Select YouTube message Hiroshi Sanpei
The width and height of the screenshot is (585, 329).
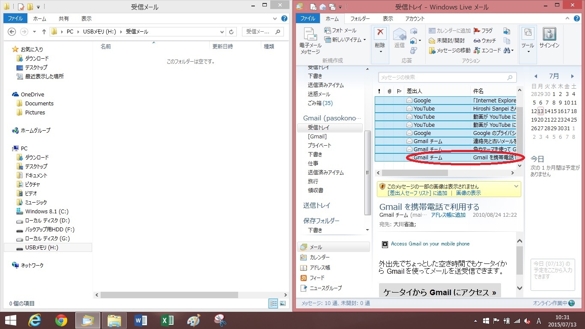[445, 109]
